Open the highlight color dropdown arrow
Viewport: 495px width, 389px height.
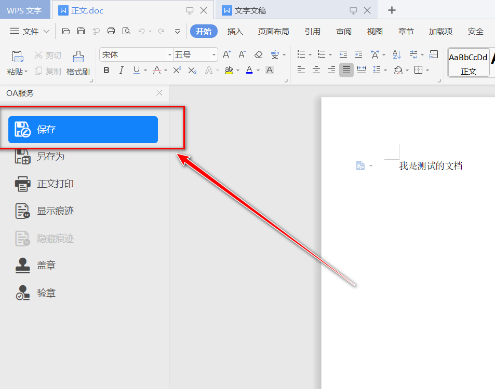[x=238, y=71]
